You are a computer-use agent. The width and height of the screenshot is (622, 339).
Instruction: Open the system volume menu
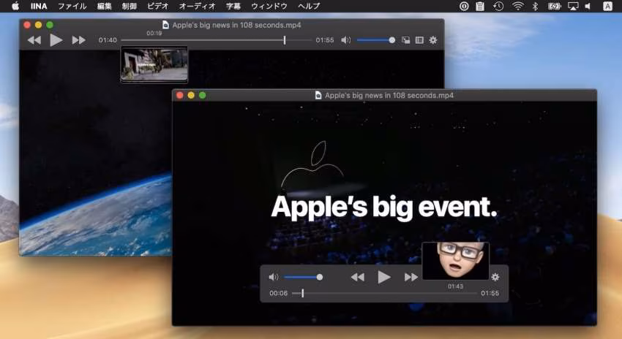click(x=588, y=6)
